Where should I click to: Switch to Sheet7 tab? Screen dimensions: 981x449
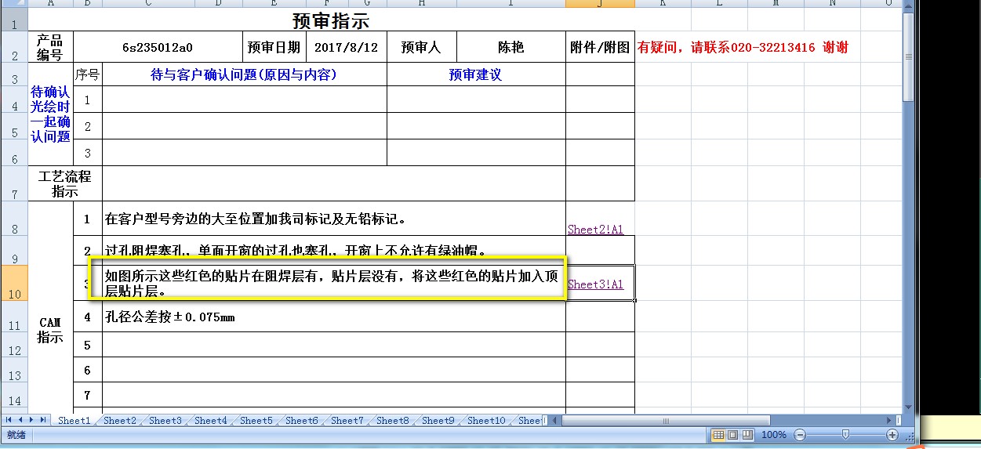tap(347, 421)
